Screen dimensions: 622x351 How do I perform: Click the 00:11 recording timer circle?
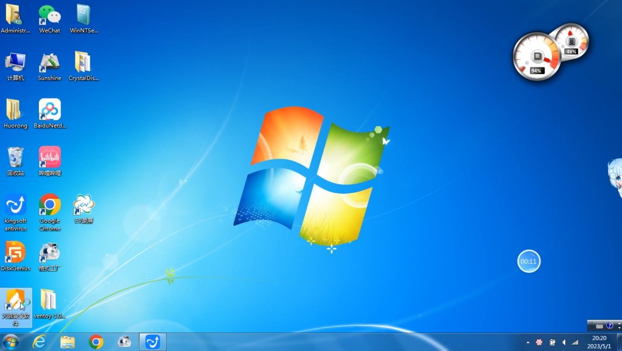click(x=529, y=261)
